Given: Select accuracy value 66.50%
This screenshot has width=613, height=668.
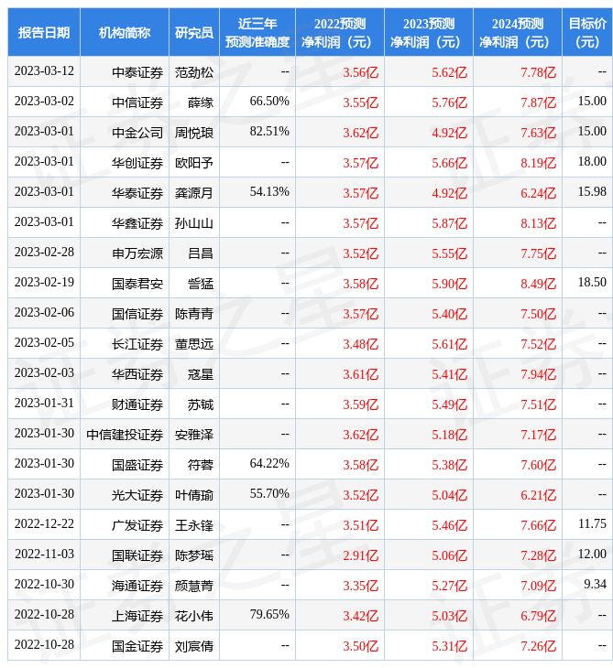Looking at the screenshot, I should 269,102.
